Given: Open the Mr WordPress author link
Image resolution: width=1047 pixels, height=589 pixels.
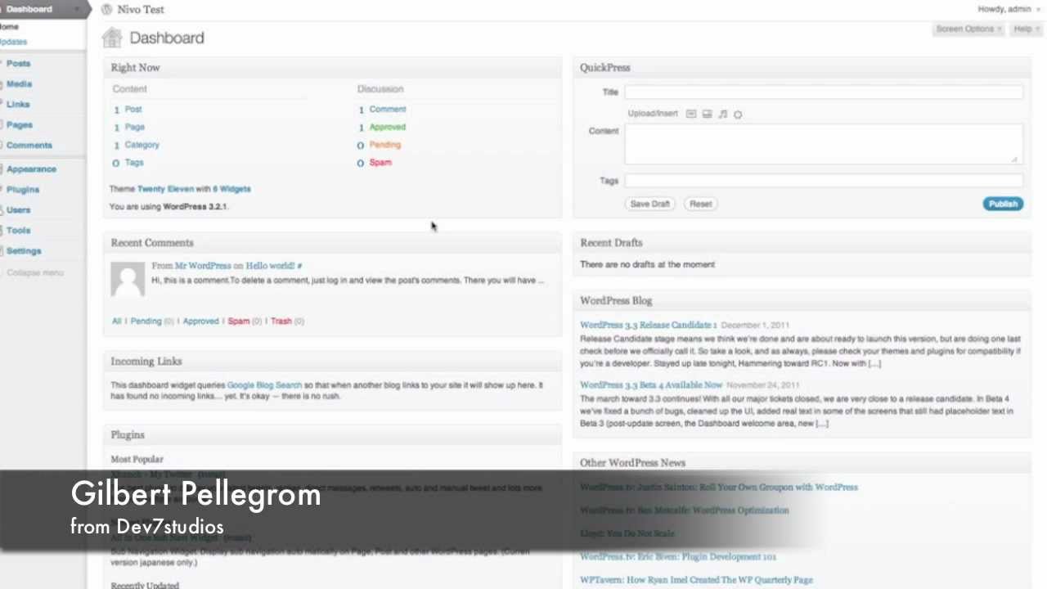Looking at the screenshot, I should tap(203, 266).
